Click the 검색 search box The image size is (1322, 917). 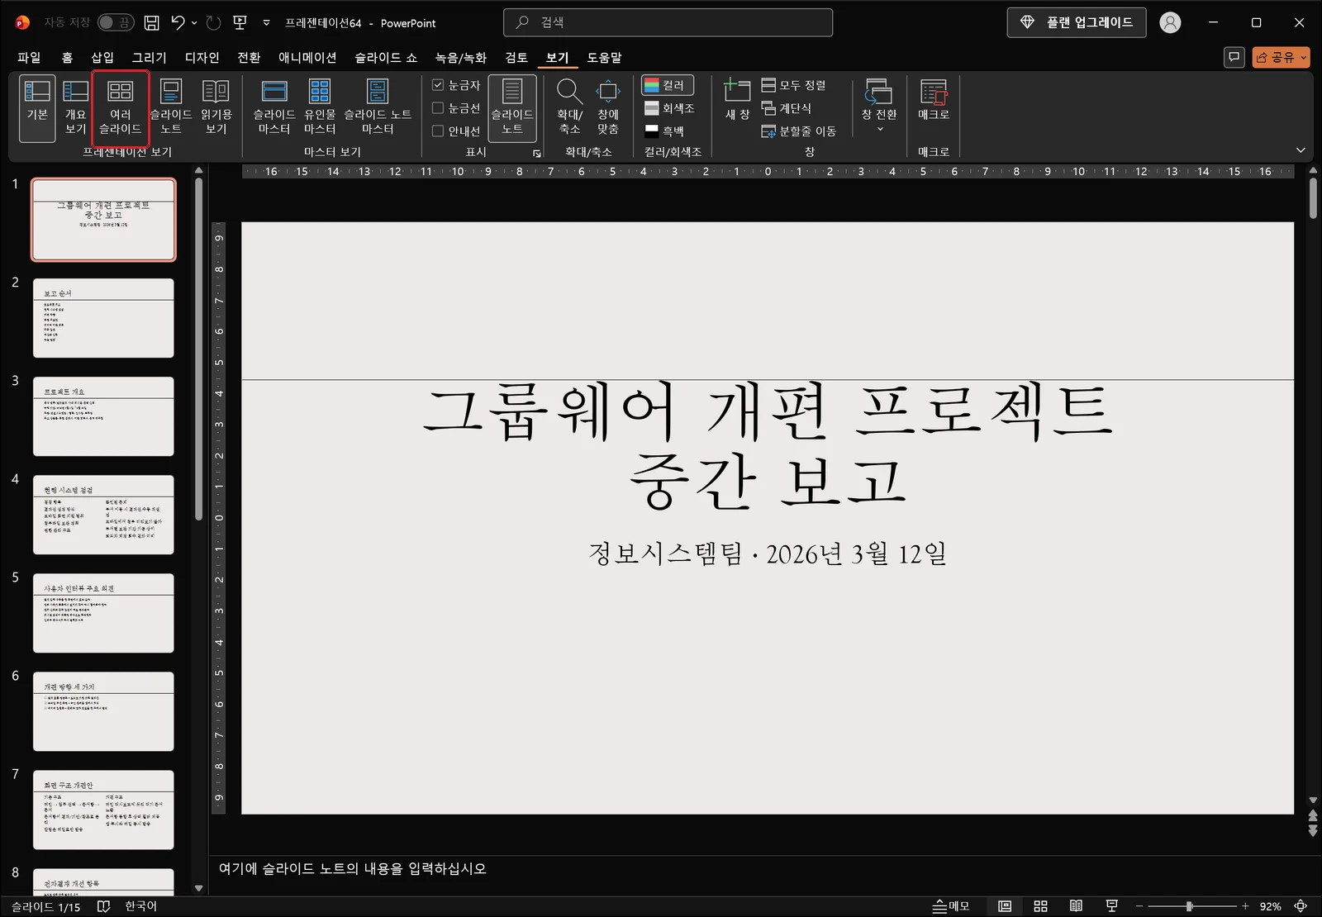668,22
